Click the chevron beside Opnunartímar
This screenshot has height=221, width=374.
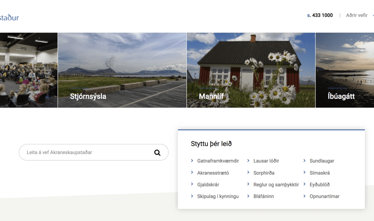coord(304,196)
